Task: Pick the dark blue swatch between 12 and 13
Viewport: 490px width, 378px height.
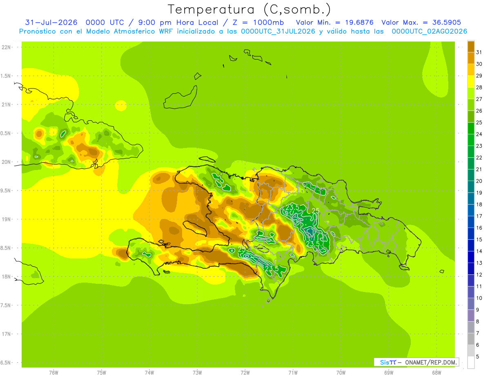Action: point(471,269)
